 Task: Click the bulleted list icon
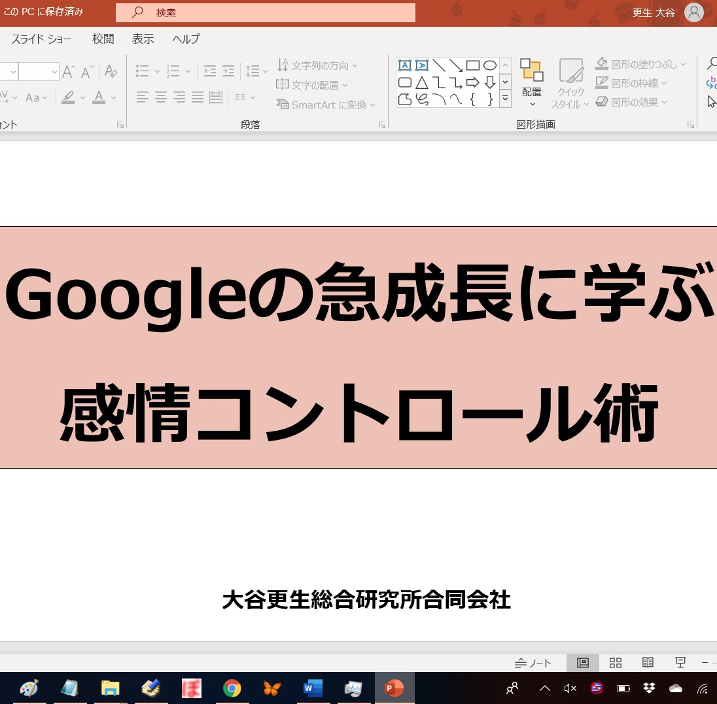click(142, 71)
